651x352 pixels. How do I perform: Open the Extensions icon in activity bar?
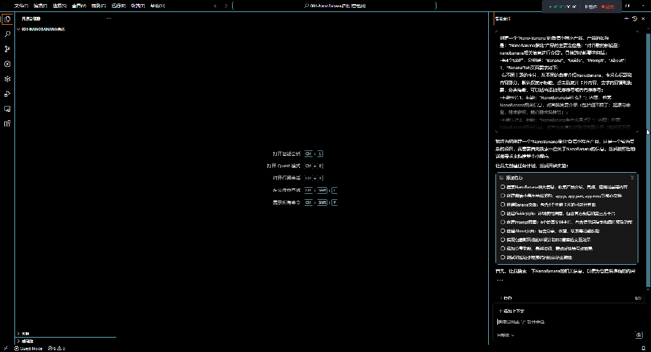(x=7, y=123)
